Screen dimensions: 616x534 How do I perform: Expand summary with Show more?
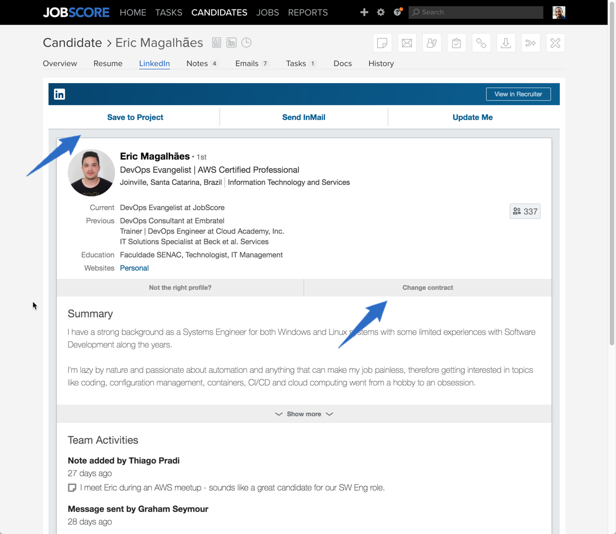pyautogui.click(x=304, y=414)
